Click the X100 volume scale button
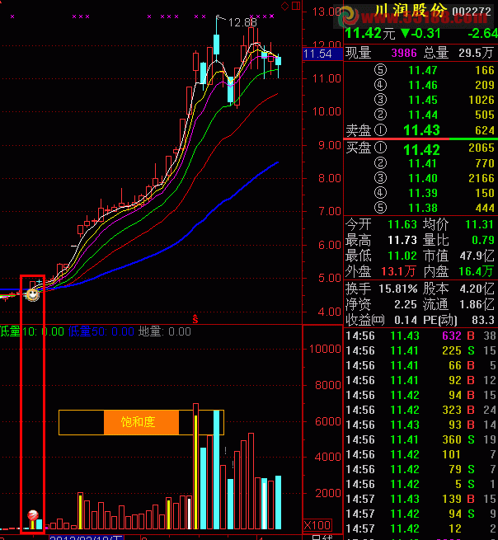This screenshot has height=540, width=498. (x=317, y=525)
